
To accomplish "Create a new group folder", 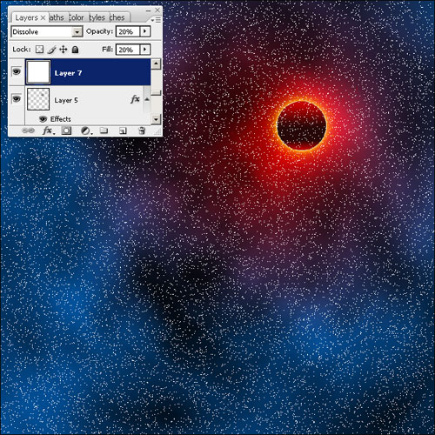I will 104,130.
